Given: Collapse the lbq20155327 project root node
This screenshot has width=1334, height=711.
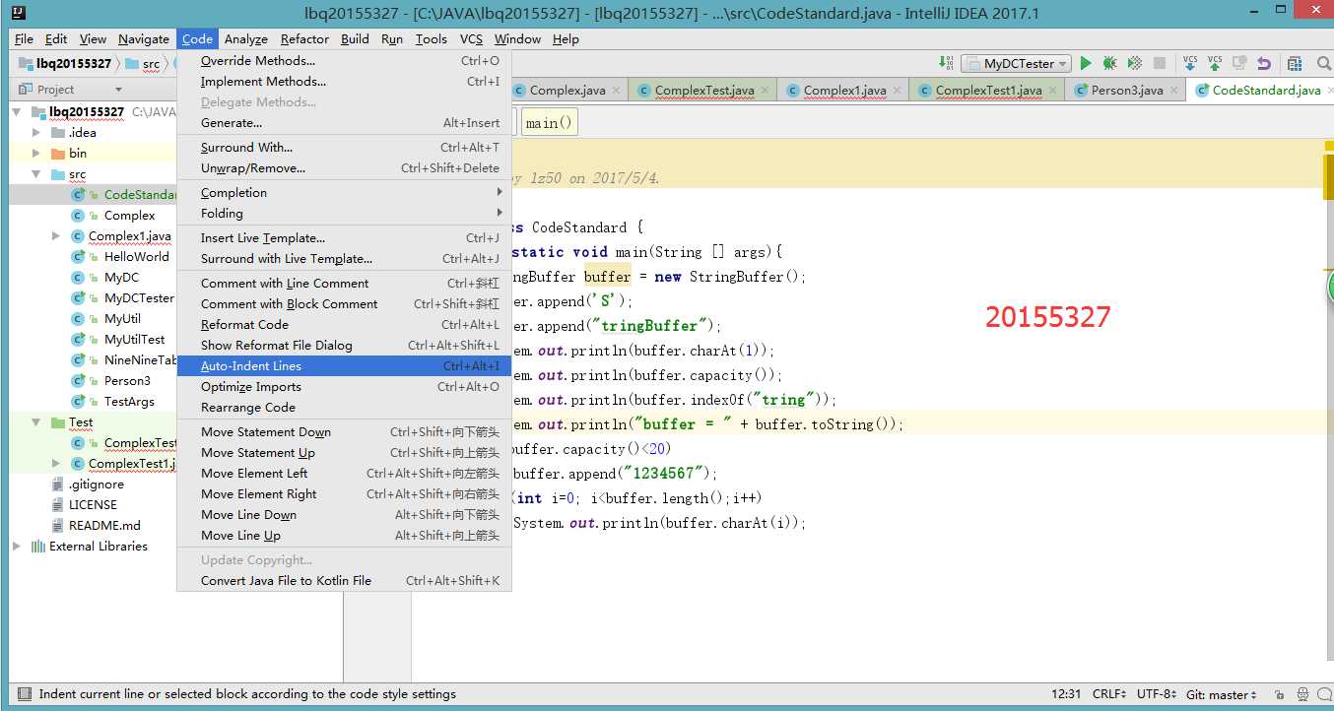Looking at the screenshot, I should pos(17,112).
